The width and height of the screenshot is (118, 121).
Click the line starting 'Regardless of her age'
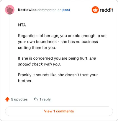(62, 36)
